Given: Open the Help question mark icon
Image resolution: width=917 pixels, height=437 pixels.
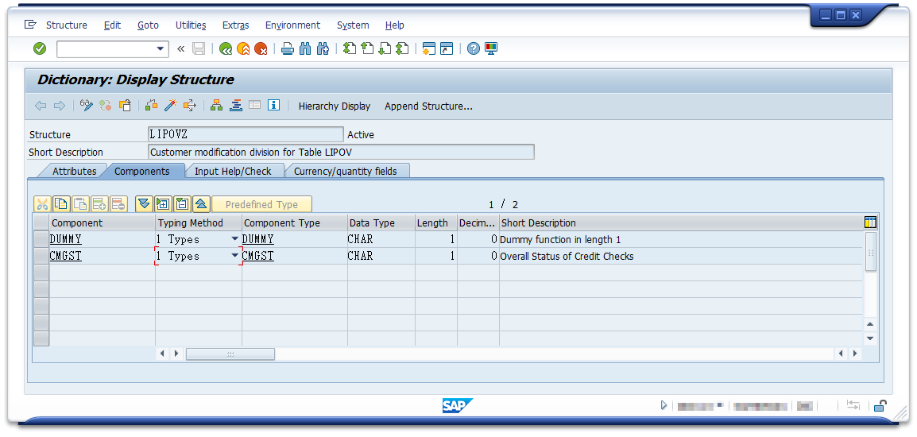Looking at the screenshot, I should [473, 48].
